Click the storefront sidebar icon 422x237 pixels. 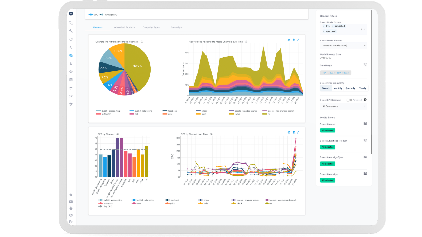[71, 88]
